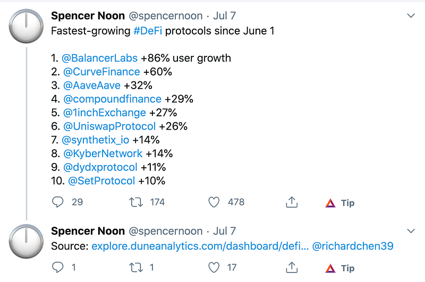Open the explore.duneanalytics.com dashboard link
The height and width of the screenshot is (282, 425).
point(199,246)
